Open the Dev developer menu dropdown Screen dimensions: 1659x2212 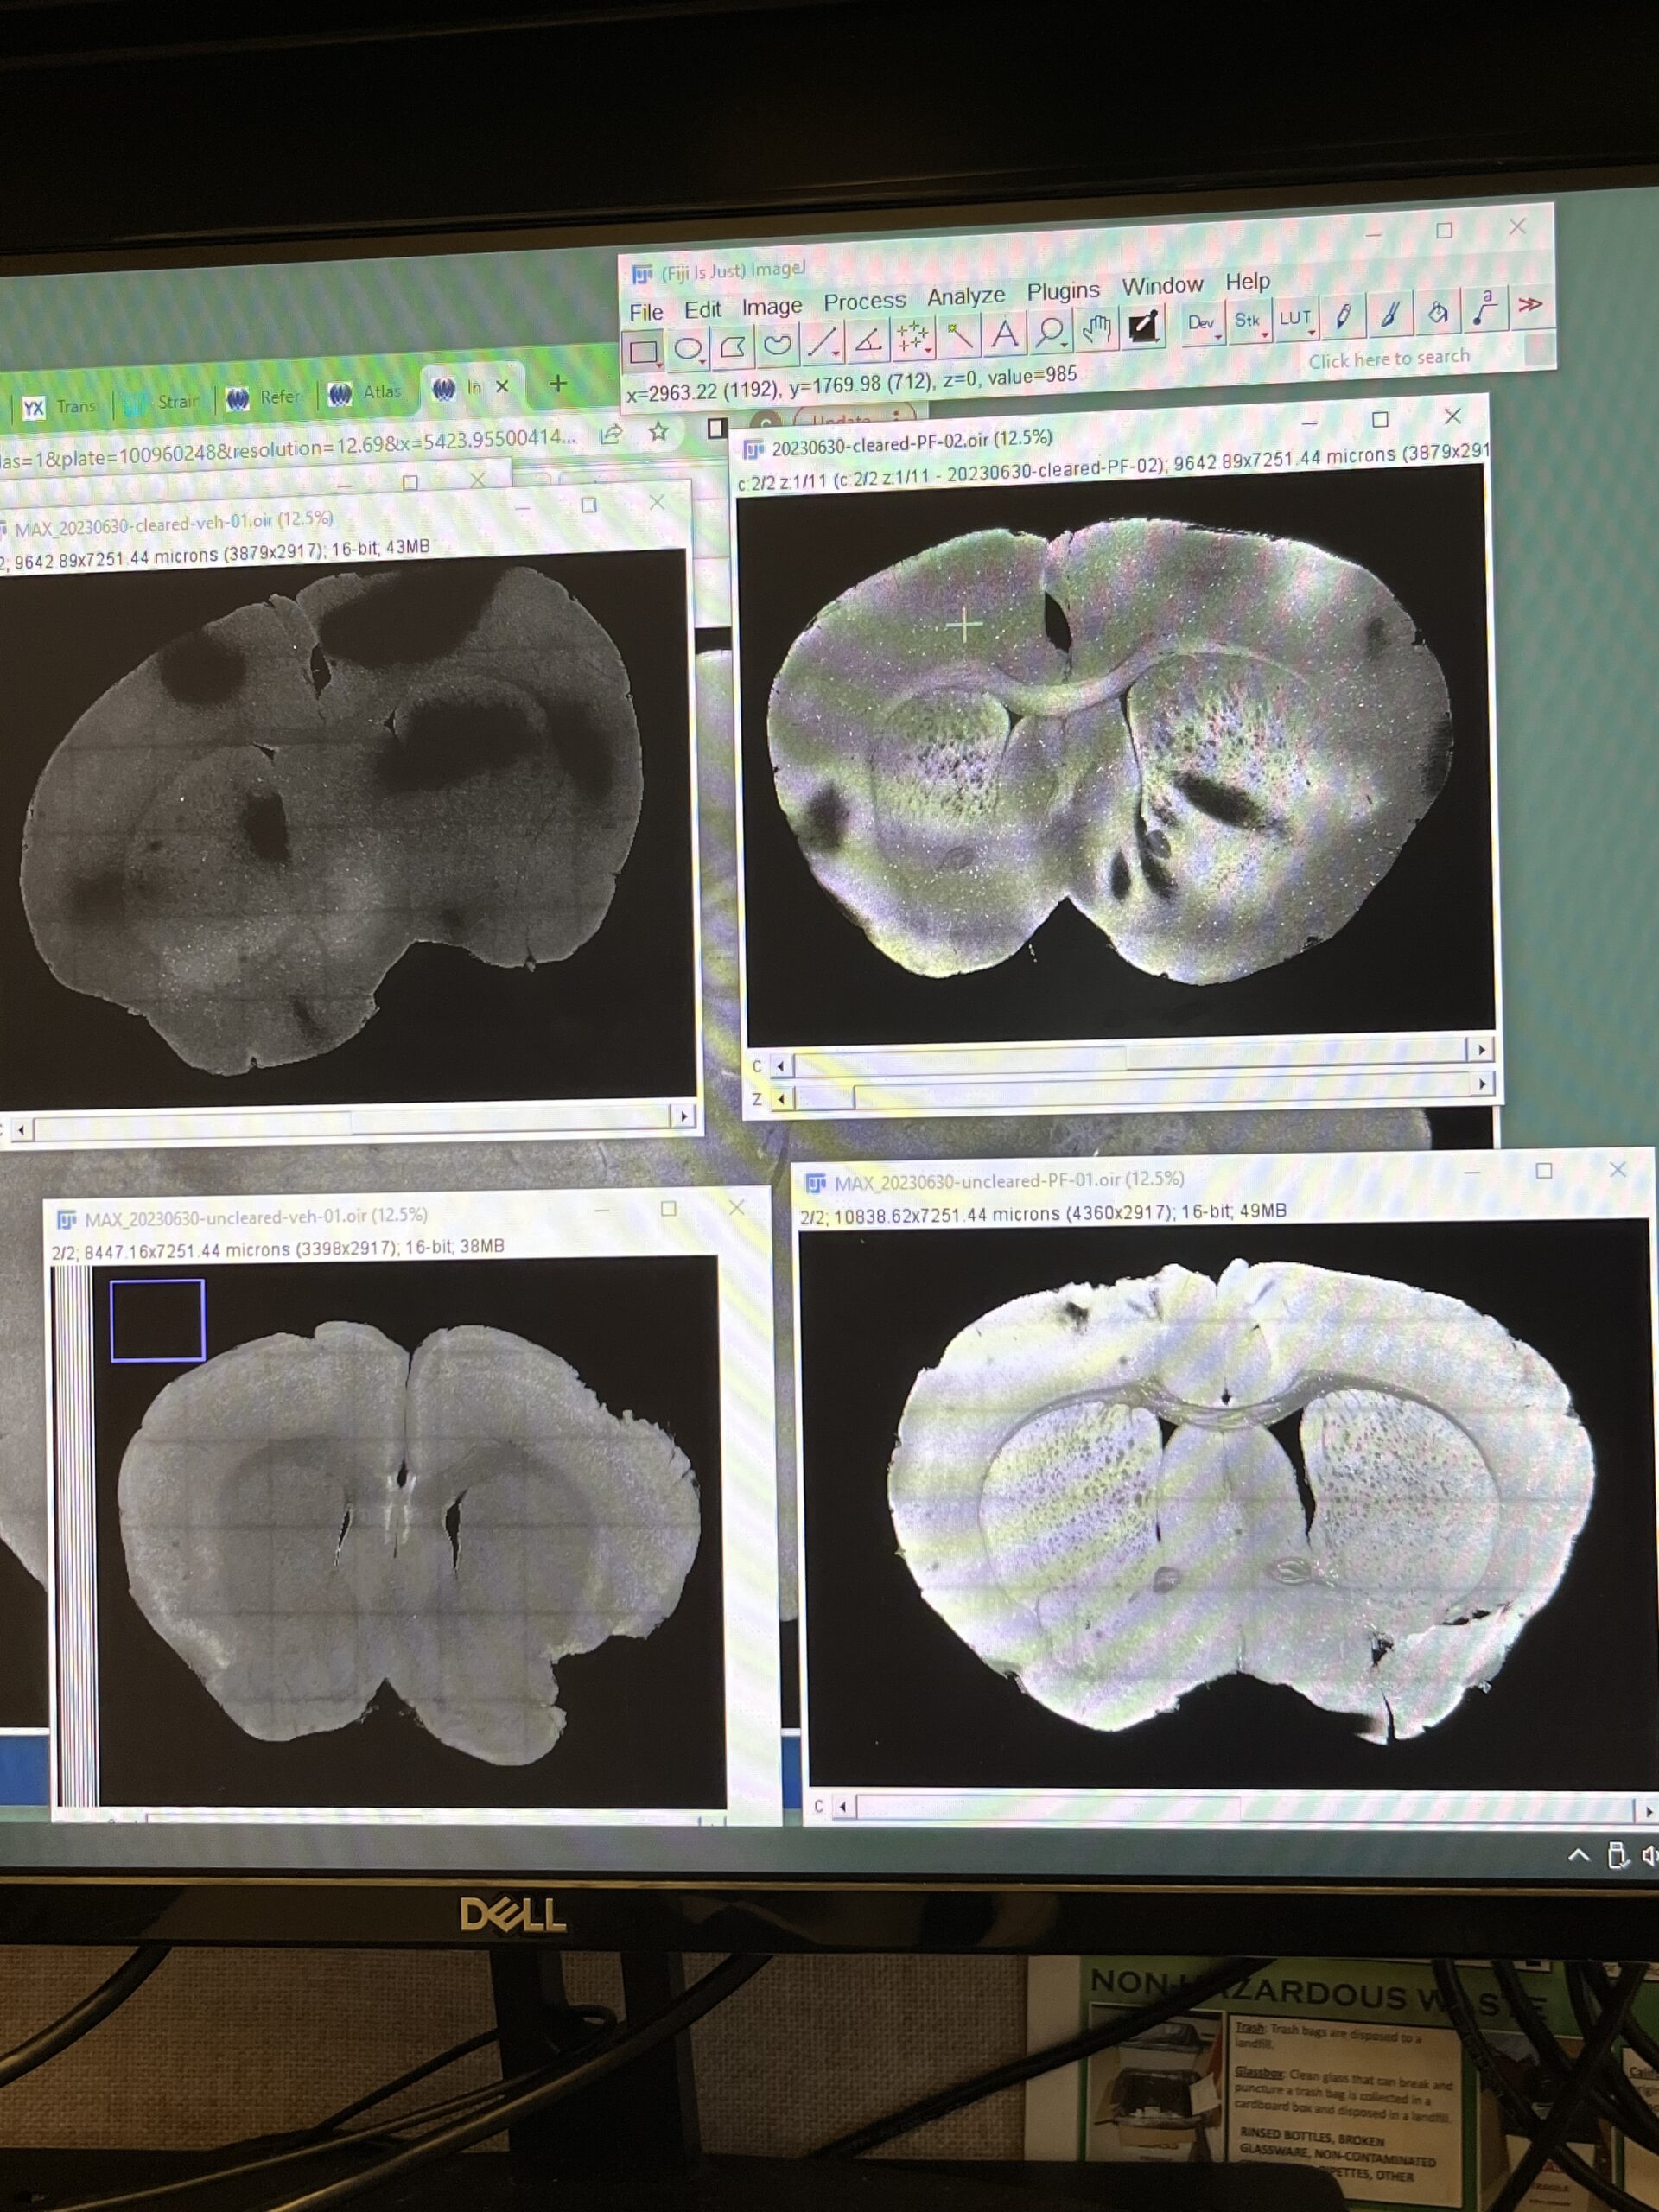pyautogui.click(x=1202, y=323)
